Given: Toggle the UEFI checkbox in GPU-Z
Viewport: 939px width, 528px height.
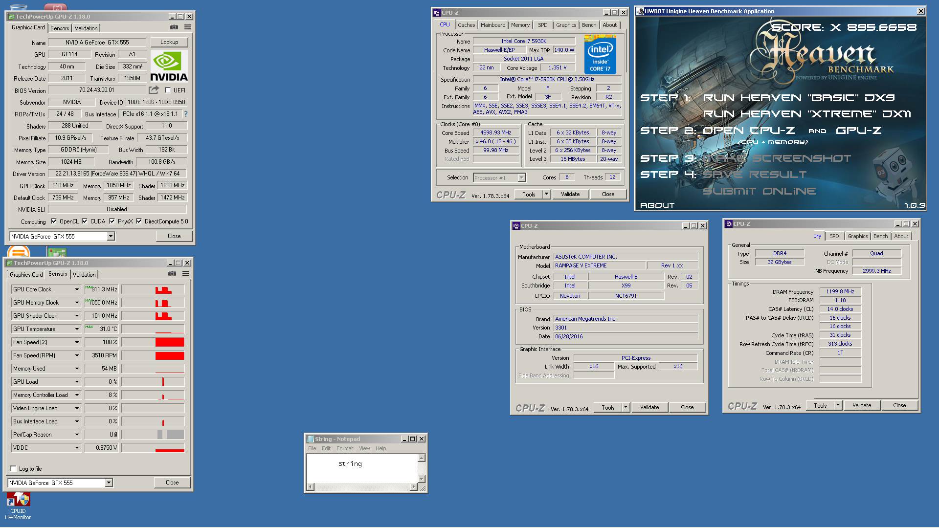Looking at the screenshot, I should pyautogui.click(x=168, y=90).
